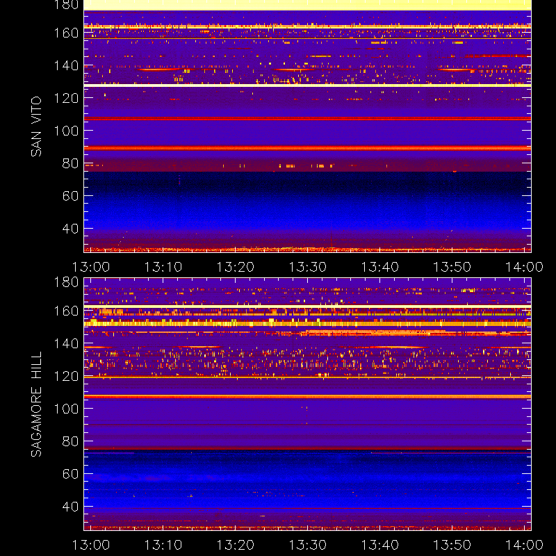Click 13:10 time label under San Vito plot

(163, 267)
